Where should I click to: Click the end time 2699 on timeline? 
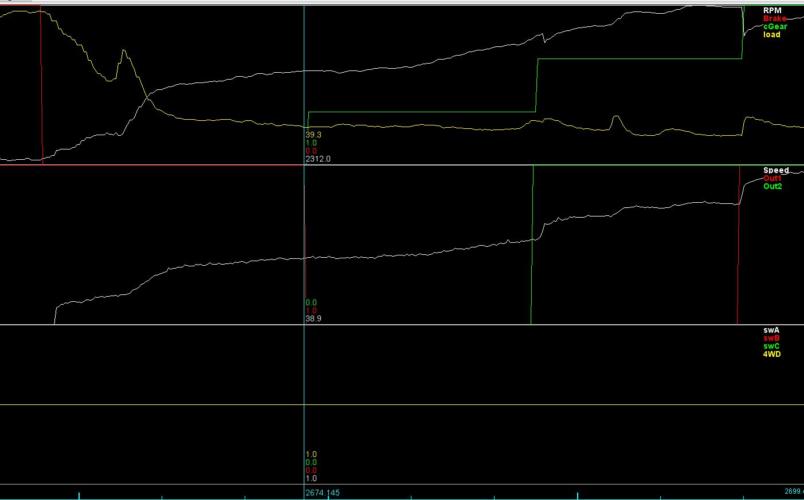[794, 491]
